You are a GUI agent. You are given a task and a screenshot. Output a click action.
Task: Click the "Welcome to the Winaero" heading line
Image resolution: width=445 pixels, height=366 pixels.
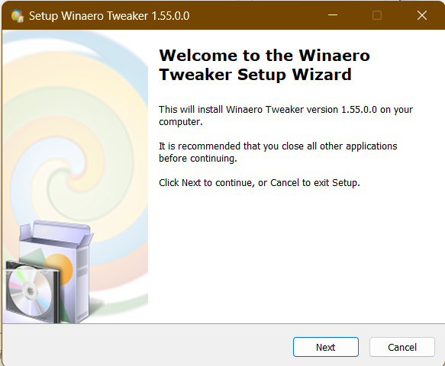point(265,56)
